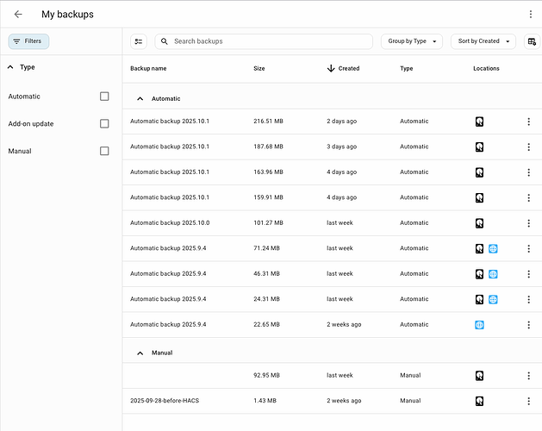Click local disk icon on 101.27 MB backup
This screenshot has width=542, height=431.
(x=479, y=223)
